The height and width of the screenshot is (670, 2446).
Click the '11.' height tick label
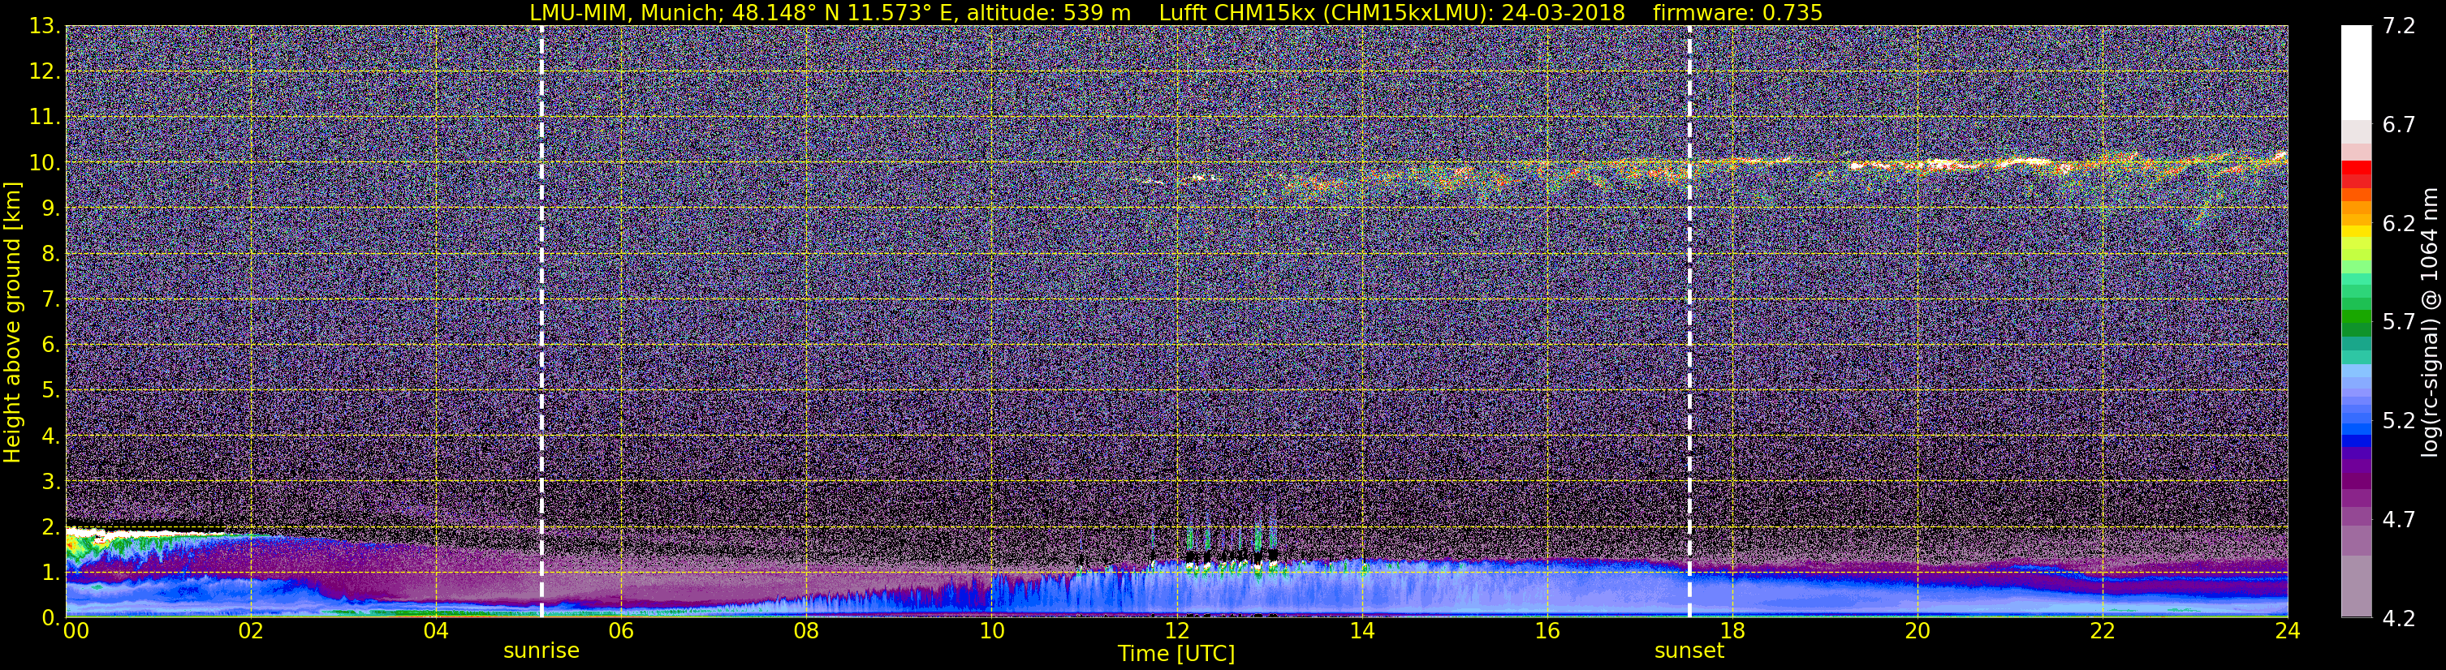coord(45,117)
